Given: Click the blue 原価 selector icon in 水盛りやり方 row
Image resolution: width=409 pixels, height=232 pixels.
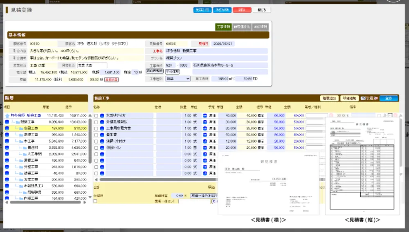Looking at the screenshot, I should tap(205, 115).
